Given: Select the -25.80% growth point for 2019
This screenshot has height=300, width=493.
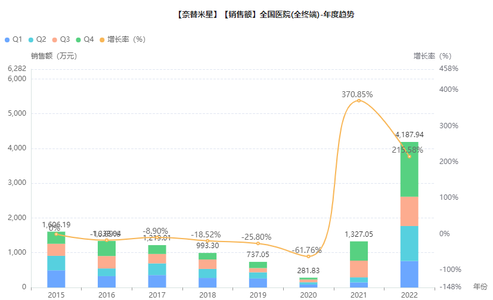Looking at the screenshot, I should tap(258, 243).
